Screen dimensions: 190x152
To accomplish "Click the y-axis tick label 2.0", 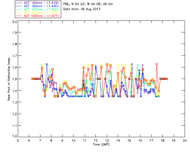I will coord(15,22).
